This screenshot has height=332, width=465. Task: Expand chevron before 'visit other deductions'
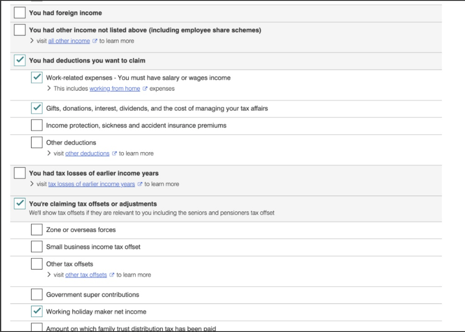[49, 153]
